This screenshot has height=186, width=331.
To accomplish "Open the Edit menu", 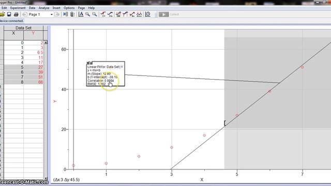I will pyautogui.click(x=4, y=8).
